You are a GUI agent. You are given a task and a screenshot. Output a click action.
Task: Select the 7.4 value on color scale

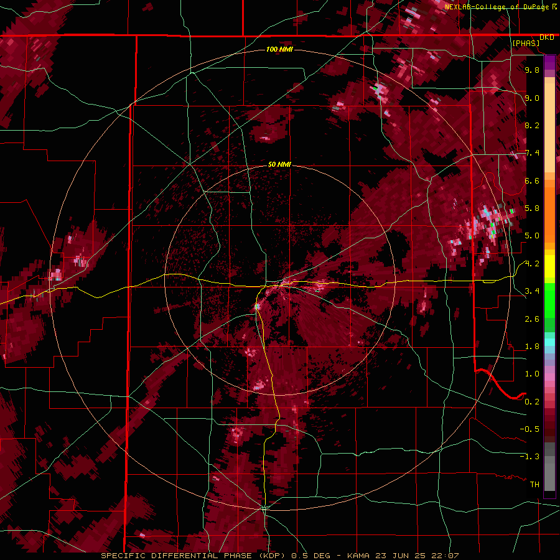532,153
